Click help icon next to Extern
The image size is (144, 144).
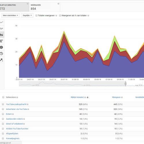13,114
